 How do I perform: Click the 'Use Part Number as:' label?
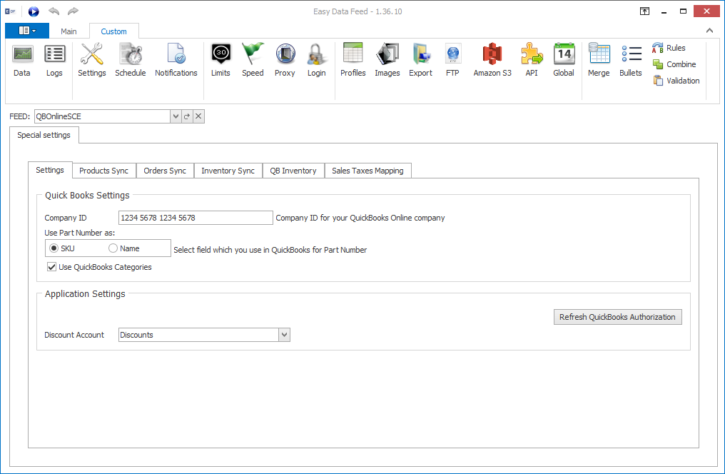click(x=79, y=233)
